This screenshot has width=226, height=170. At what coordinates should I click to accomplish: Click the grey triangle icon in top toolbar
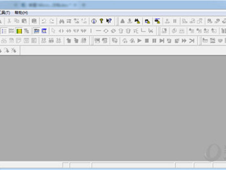tap(122, 21)
